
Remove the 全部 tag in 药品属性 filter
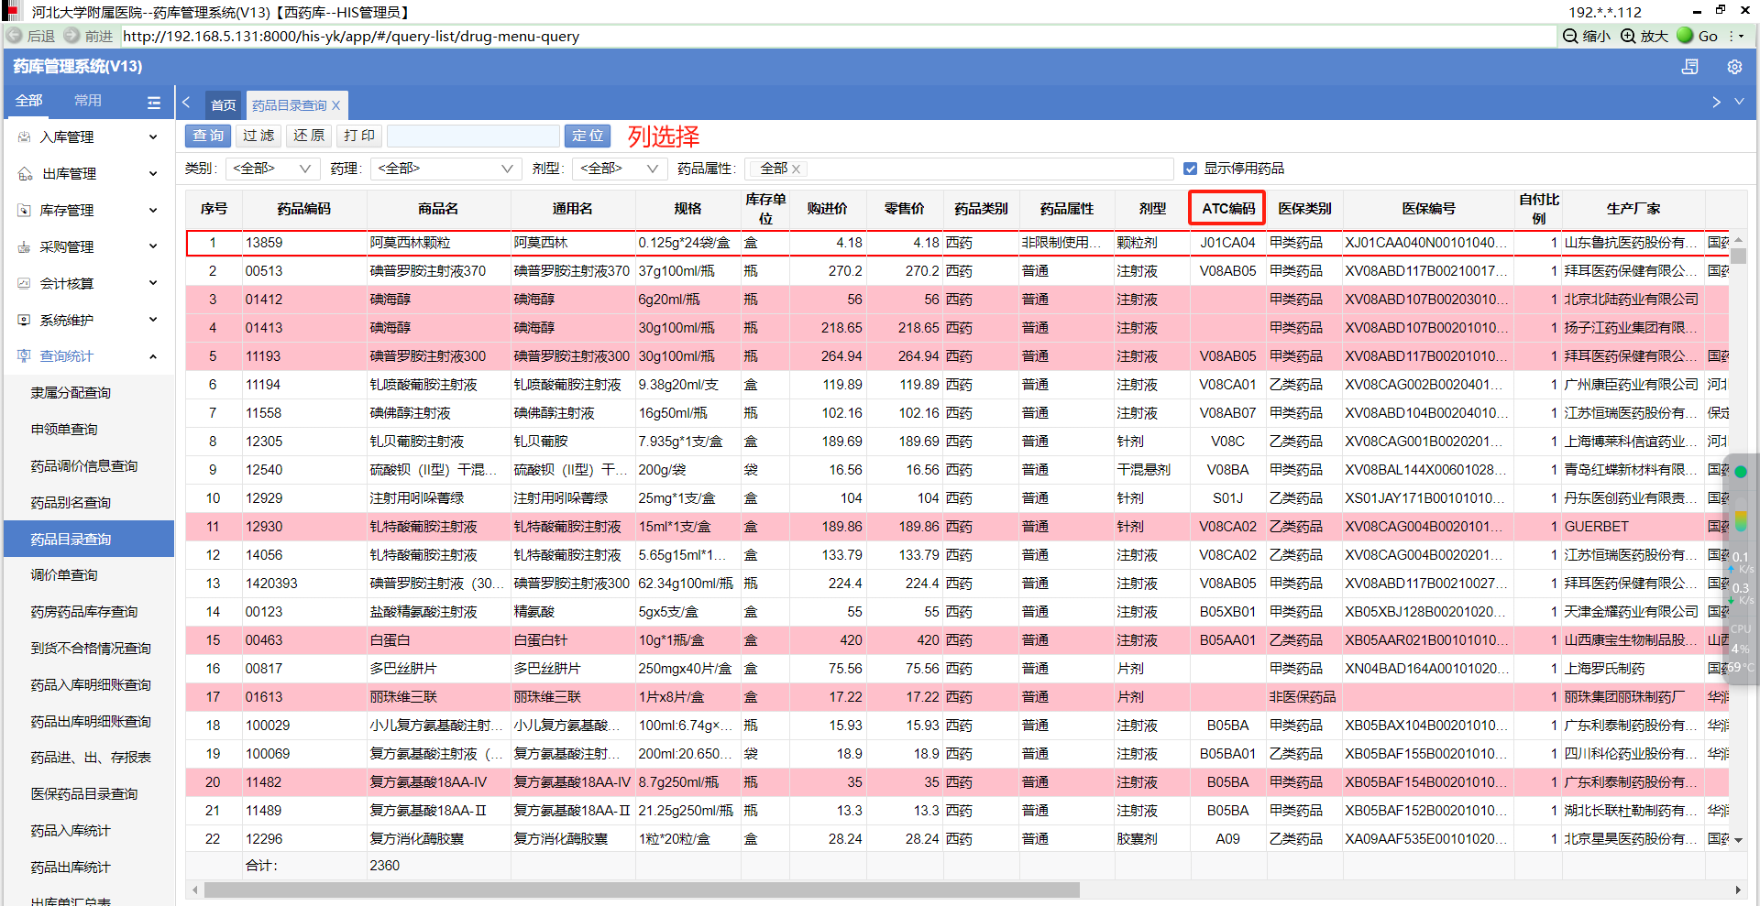pyautogui.click(x=796, y=169)
